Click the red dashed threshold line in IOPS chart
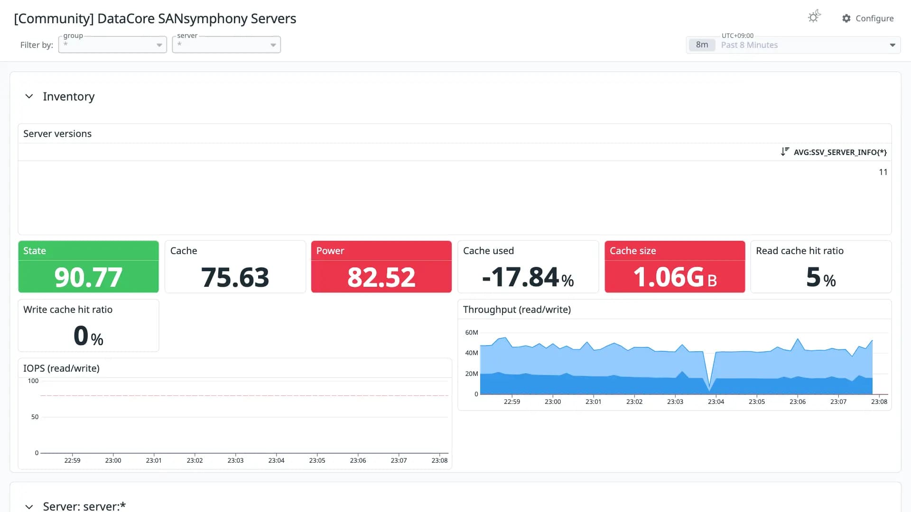The width and height of the screenshot is (911, 512). (x=244, y=395)
